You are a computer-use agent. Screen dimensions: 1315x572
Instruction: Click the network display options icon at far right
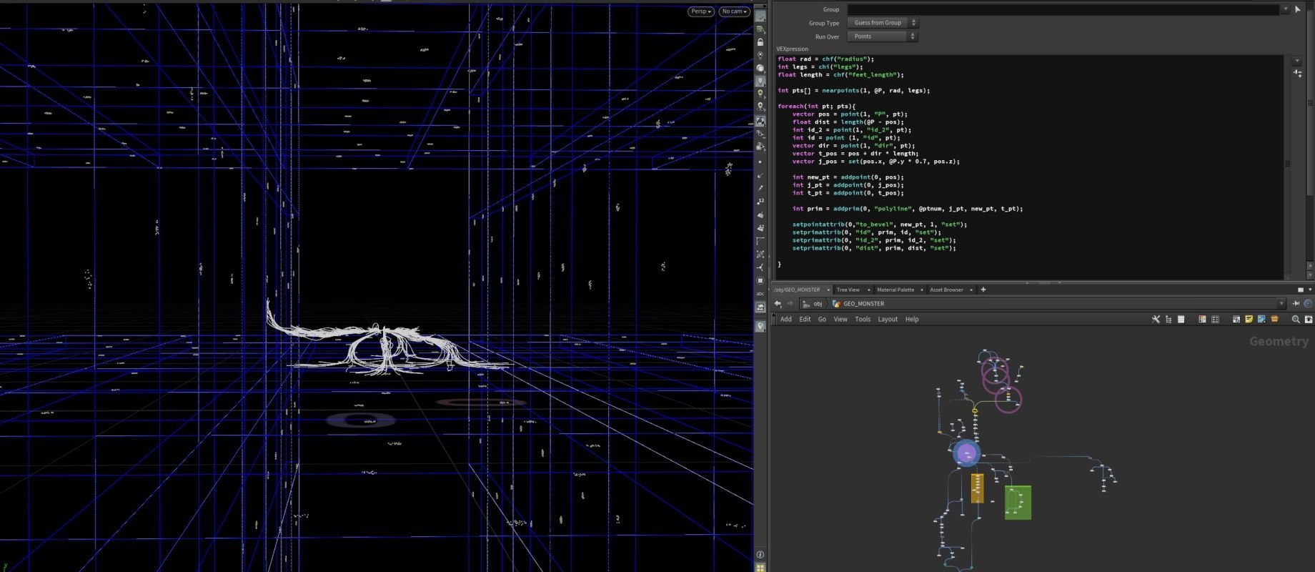pos(1309,319)
